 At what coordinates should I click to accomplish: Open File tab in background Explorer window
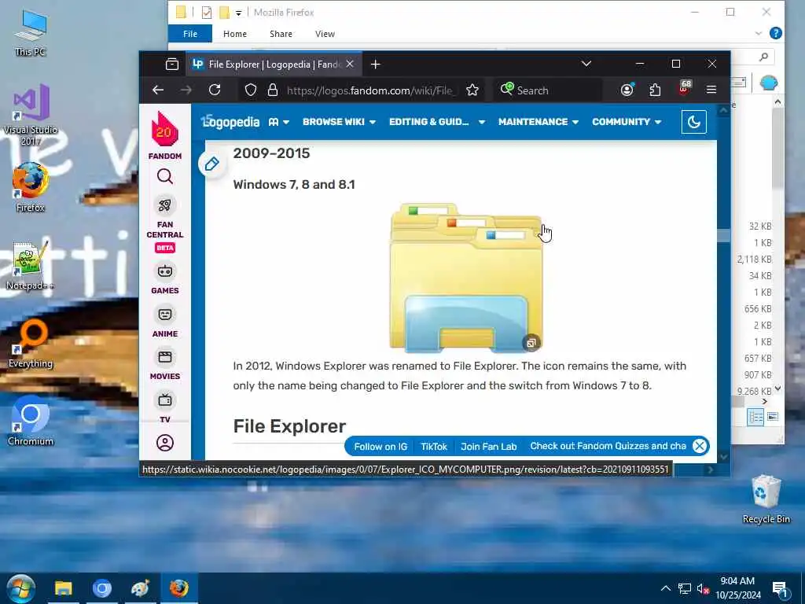[190, 34]
